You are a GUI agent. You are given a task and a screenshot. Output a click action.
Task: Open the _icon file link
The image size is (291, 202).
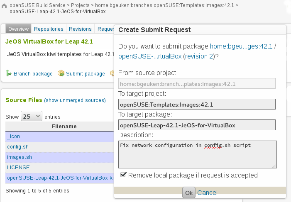tap(13, 136)
